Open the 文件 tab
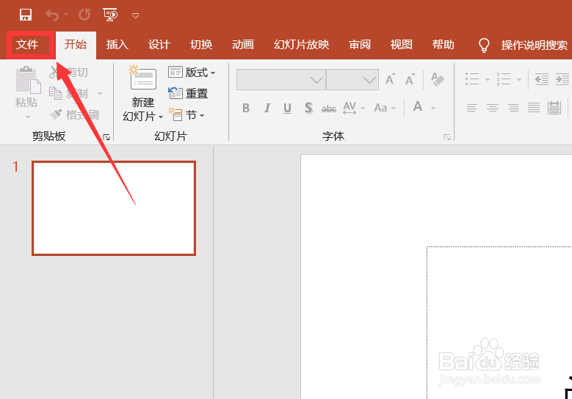This screenshot has height=399, width=572. (27, 45)
